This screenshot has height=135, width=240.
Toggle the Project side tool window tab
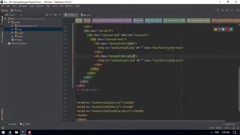(2, 20)
